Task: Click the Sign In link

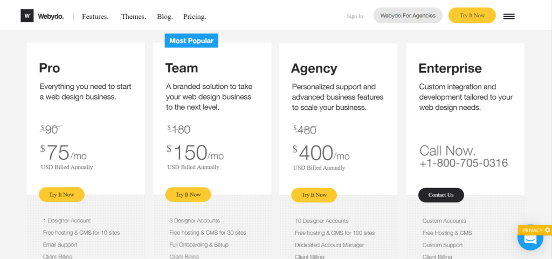Action: [x=355, y=16]
